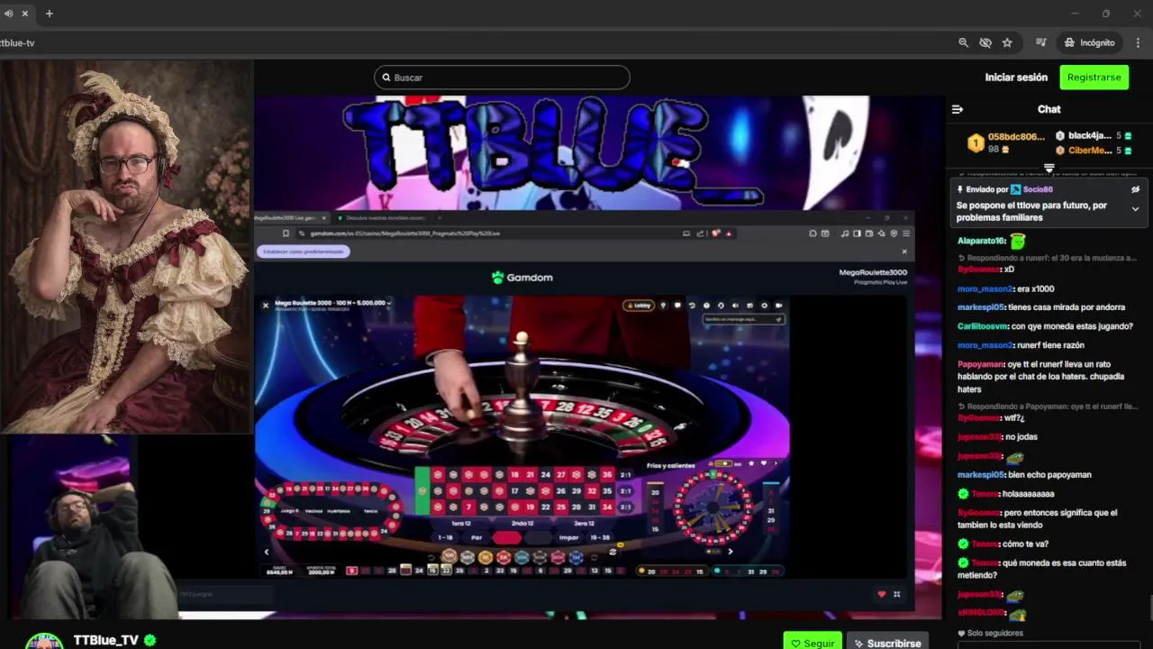The width and height of the screenshot is (1153, 649).
Task: Click the red diamond color bet
Action: tap(506, 538)
